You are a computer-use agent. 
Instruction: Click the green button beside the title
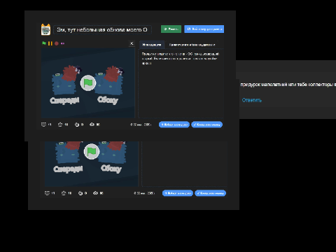pos(171,29)
